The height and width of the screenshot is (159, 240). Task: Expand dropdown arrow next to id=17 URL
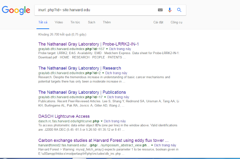point(105,97)
